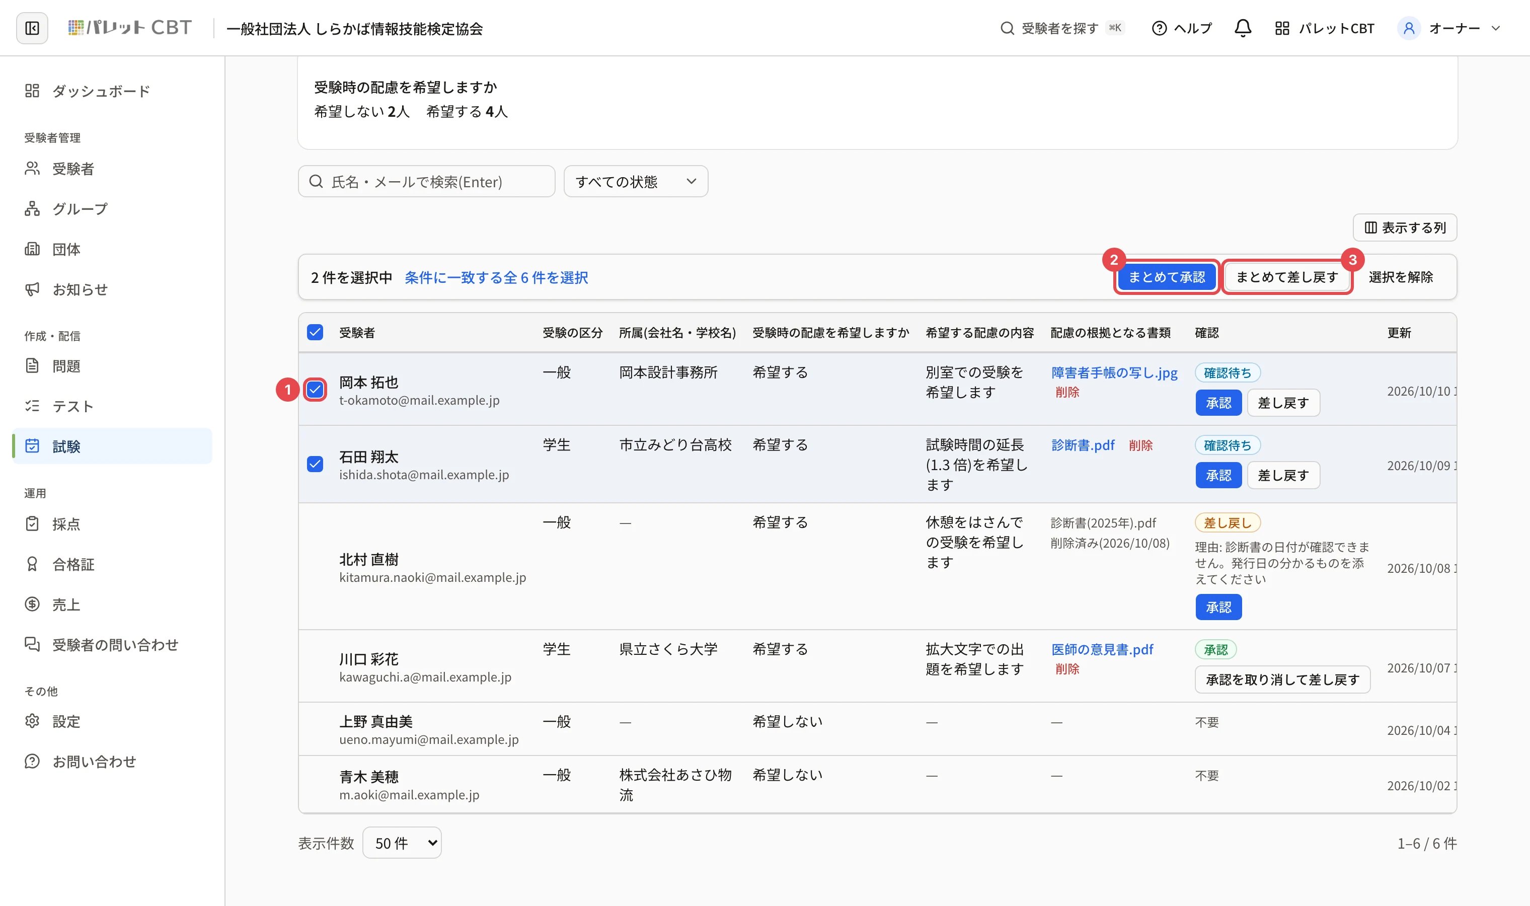Click まとめて承認 button
The width and height of the screenshot is (1530, 906).
pos(1167,277)
